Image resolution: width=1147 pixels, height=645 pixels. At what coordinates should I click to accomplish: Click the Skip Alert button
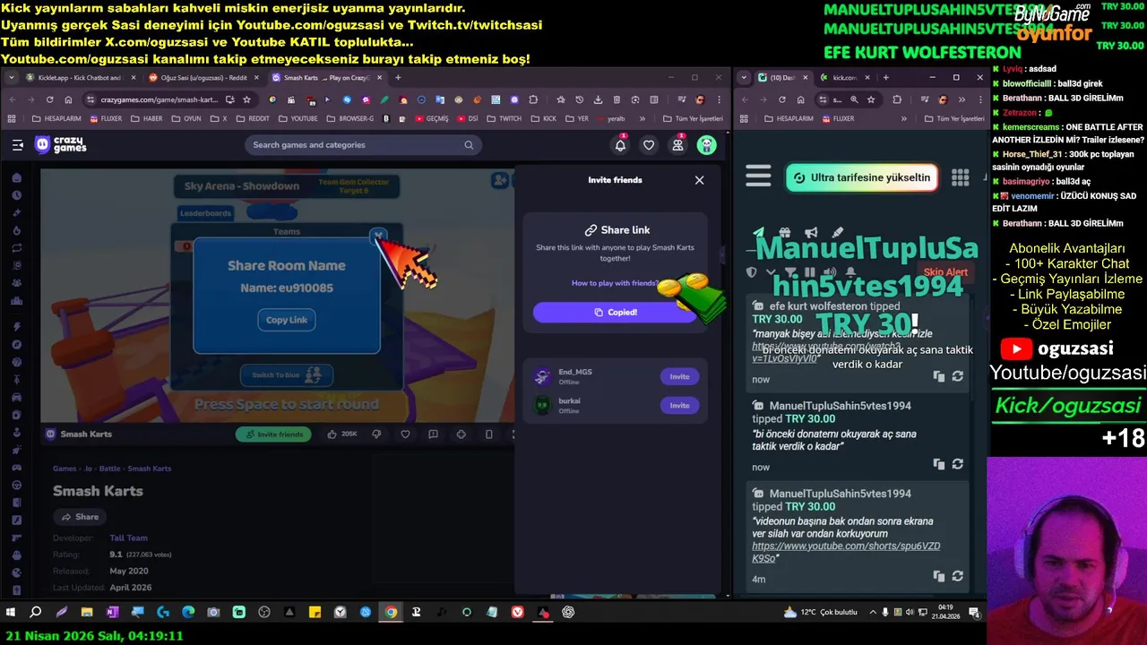click(945, 272)
